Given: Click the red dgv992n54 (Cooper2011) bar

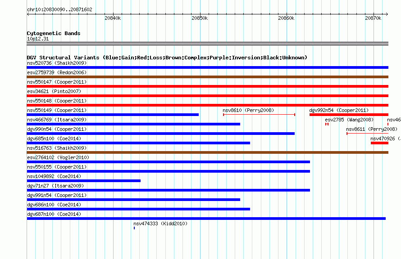Looking at the screenshot, I should (x=349, y=115).
